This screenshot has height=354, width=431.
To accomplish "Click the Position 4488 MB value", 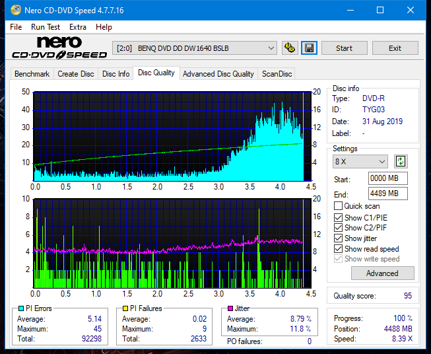I will (398, 329).
